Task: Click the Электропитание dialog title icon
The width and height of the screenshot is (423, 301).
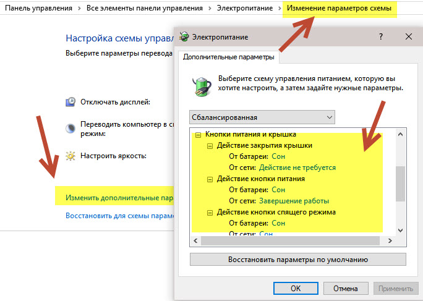Action: pyautogui.click(x=184, y=36)
